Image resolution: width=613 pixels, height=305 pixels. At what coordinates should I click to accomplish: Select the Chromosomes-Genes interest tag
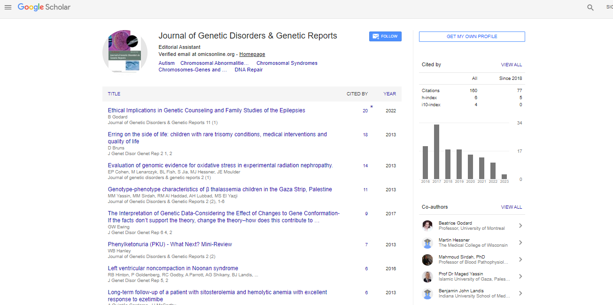193,70
